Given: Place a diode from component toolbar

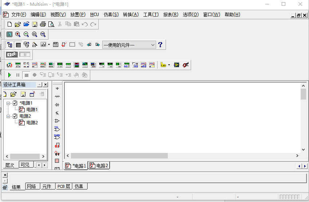Looking at the screenshot, I should (57, 105).
